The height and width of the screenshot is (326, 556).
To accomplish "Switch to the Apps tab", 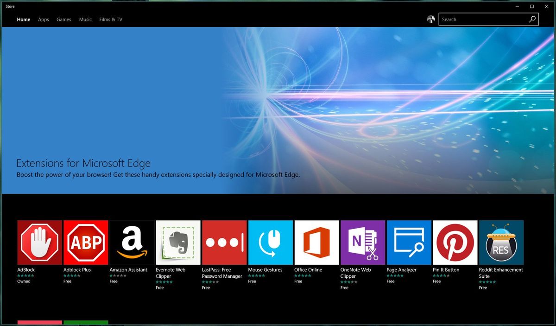I will 43,19.
